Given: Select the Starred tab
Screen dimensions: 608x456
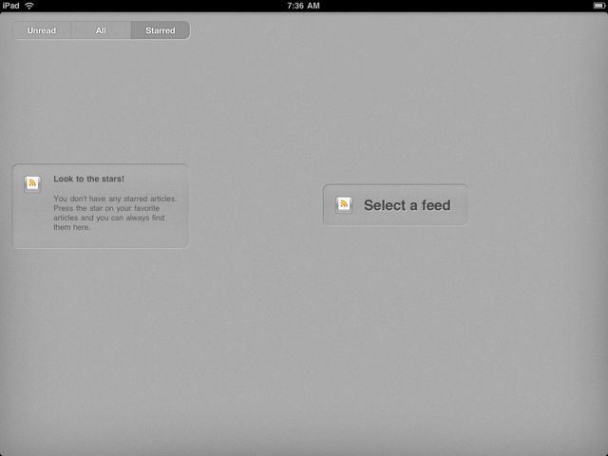Looking at the screenshot, I should click(x=161, y=30).
